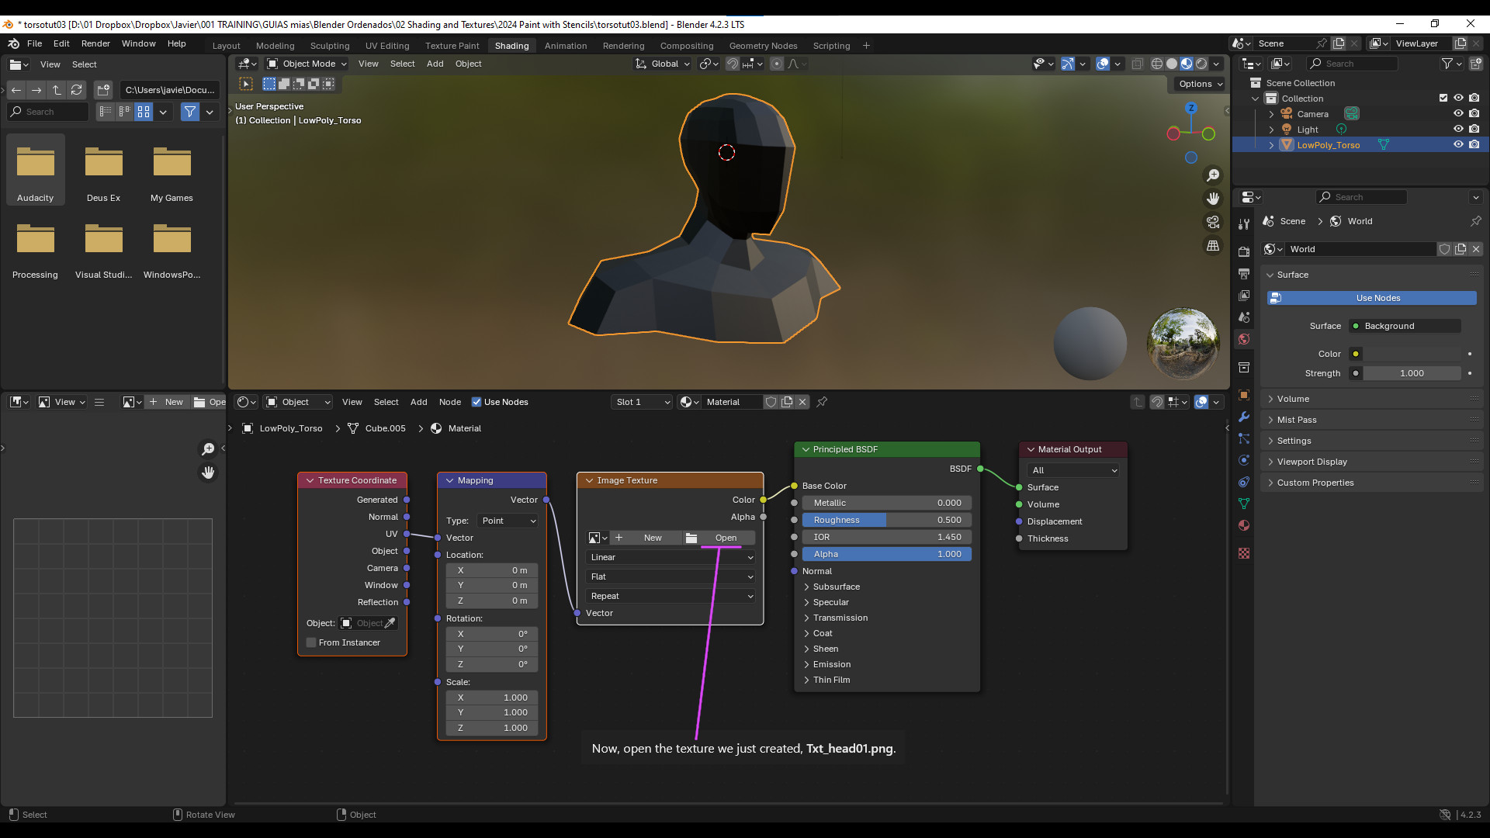The image size is (1490, 838).
Task: Open the Object Data properties tab
Action: pos(1244,503)
